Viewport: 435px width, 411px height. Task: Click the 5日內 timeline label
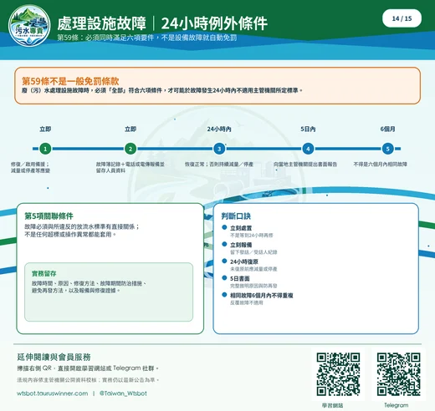(308, 129)
